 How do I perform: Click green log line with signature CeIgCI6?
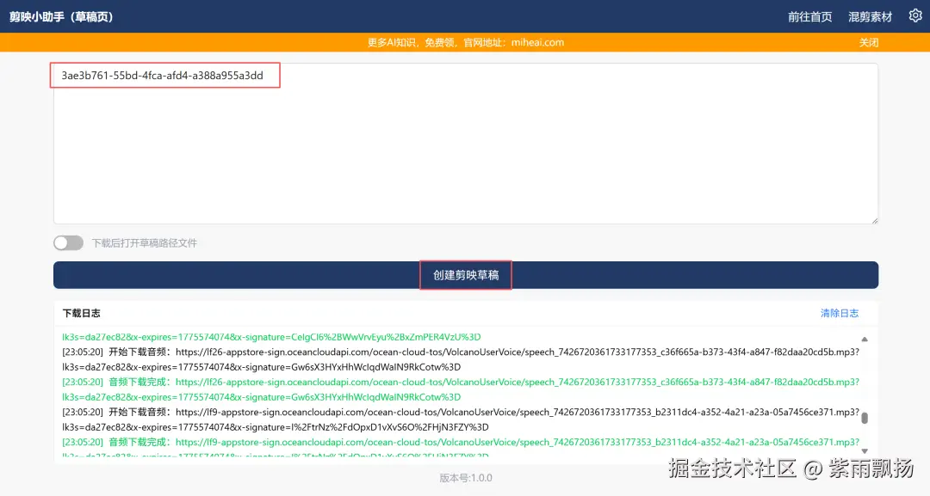[x=271, y=337]
